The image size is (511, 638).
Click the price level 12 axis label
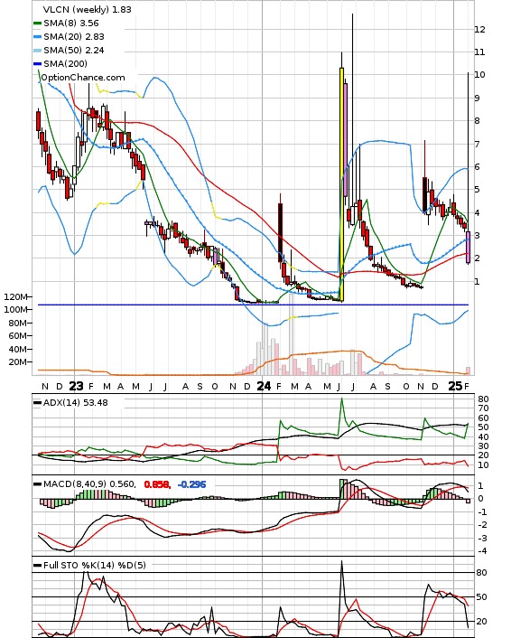(x=479, y=29)
